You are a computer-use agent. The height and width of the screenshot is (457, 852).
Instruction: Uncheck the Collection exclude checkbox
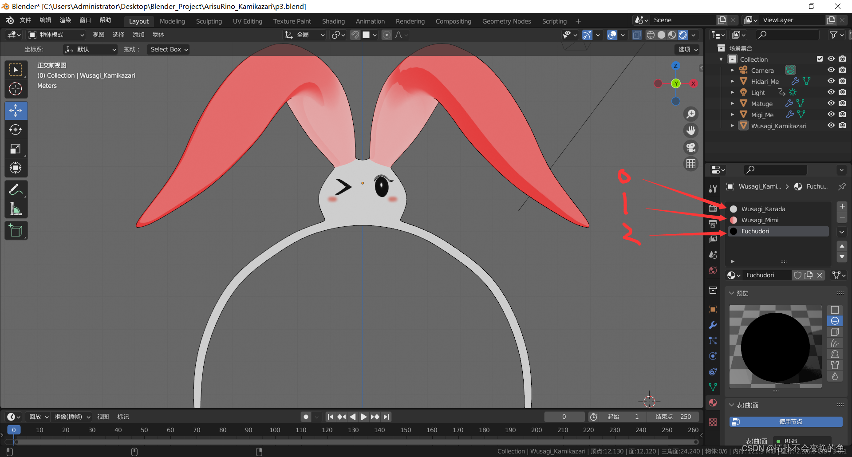point(820,59)
